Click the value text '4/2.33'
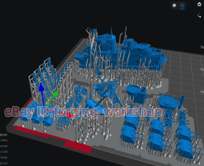 click(x=4, y=163)
